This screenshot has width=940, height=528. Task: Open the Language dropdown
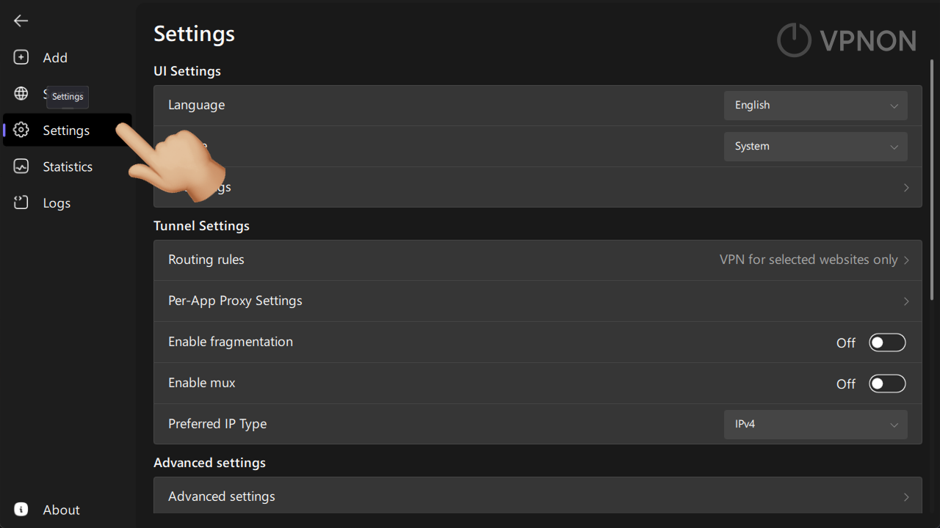coord(815,106)
